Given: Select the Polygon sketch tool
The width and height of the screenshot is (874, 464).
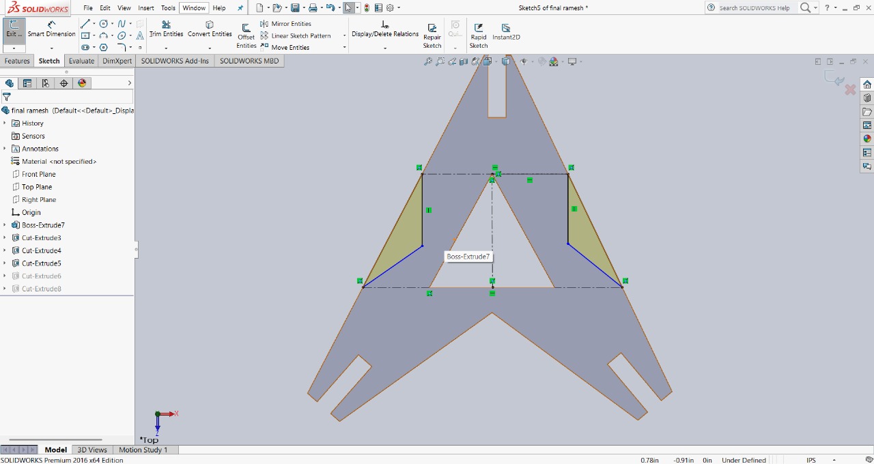Looking at the screenshot, I should tap(104, 47).
